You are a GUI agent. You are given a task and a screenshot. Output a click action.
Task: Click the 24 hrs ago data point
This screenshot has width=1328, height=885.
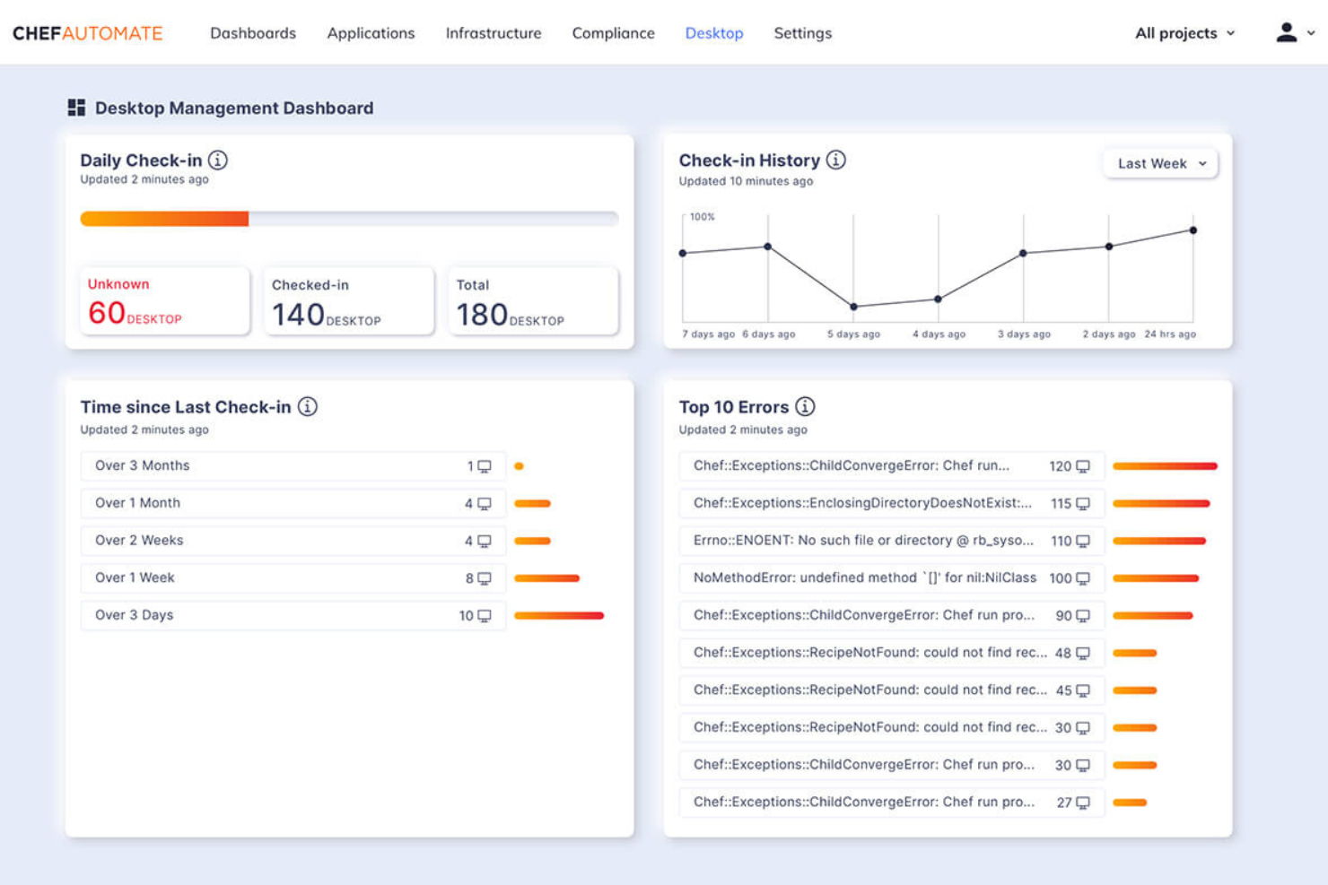coord(1192,230)
